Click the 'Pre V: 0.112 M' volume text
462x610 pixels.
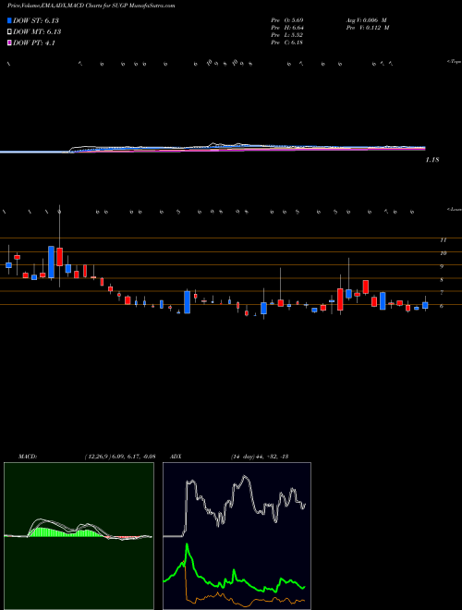point(367,28)
